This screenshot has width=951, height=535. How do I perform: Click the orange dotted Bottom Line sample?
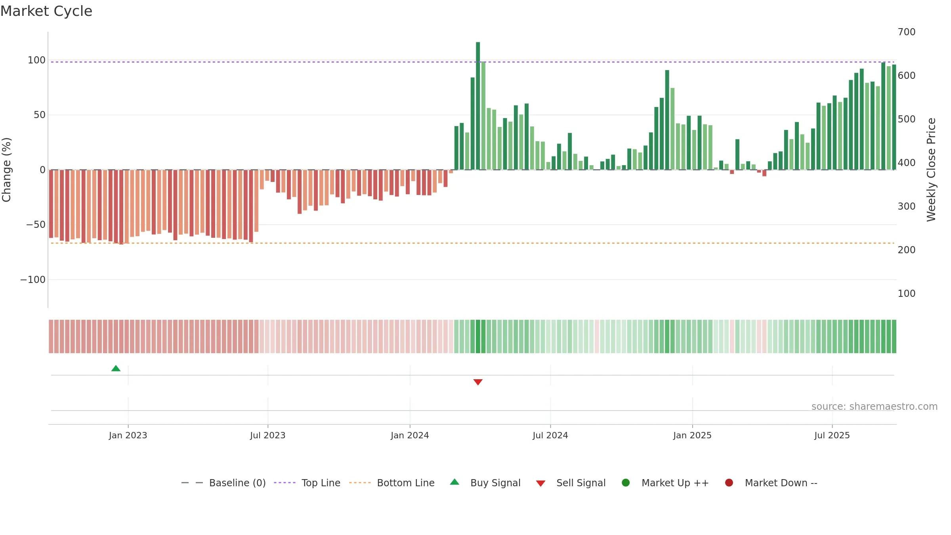click(360, 483)
